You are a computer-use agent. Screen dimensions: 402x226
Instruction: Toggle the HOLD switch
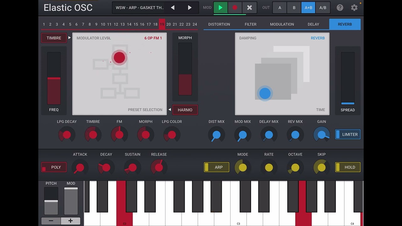click(348, 167)
